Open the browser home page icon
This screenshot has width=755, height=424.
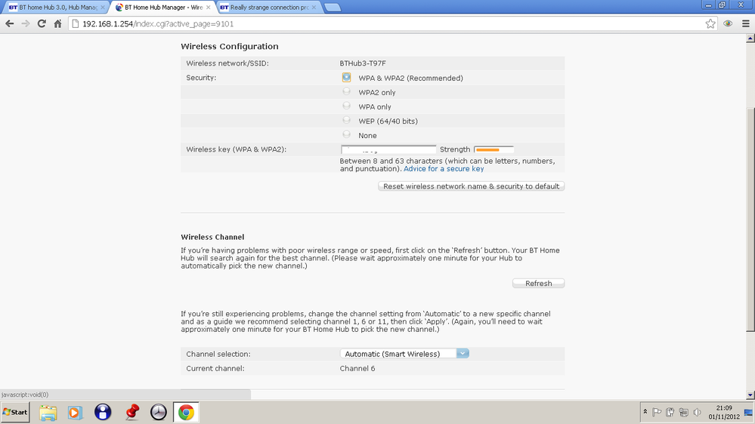click(x=57, y=23)
